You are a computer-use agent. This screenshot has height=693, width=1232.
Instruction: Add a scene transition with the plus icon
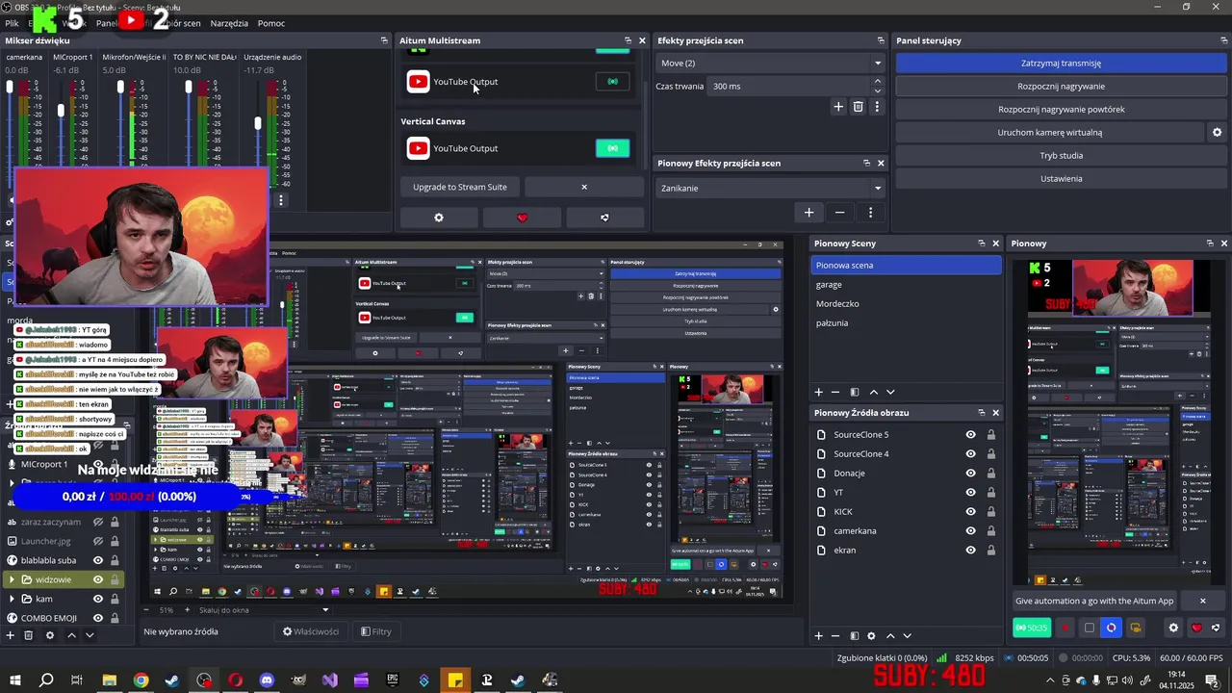tap(838, 107)
